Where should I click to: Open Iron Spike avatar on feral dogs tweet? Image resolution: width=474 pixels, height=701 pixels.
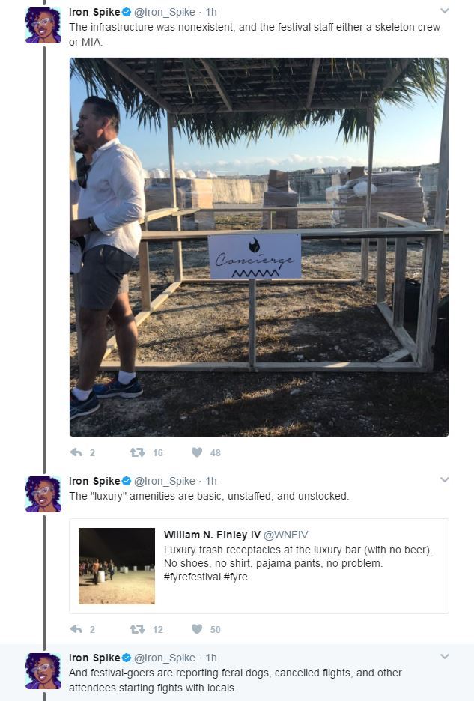(43, 671)
